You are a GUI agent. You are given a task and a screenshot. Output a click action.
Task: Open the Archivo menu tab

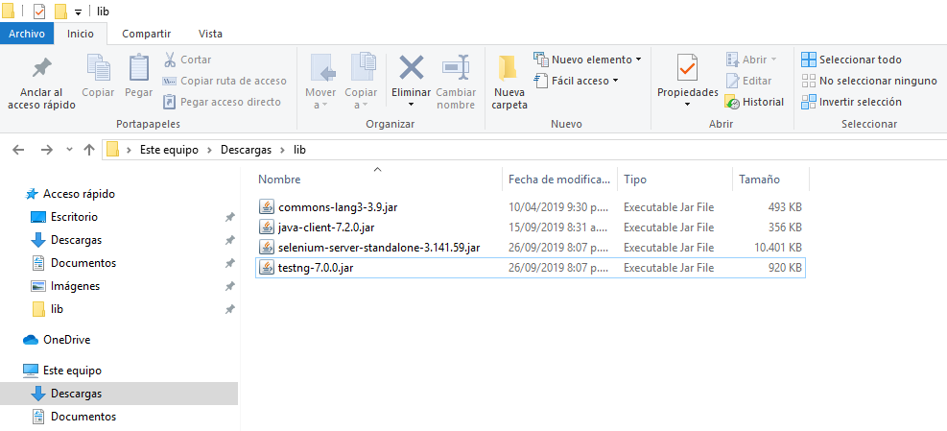pyautogui.click(x=27, y=34)
